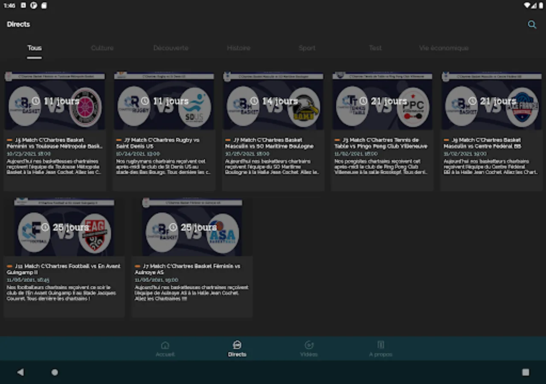This screenshot has width=546, height=384.
Task: Tap the battery status icon
Action: tap(540, 6)
